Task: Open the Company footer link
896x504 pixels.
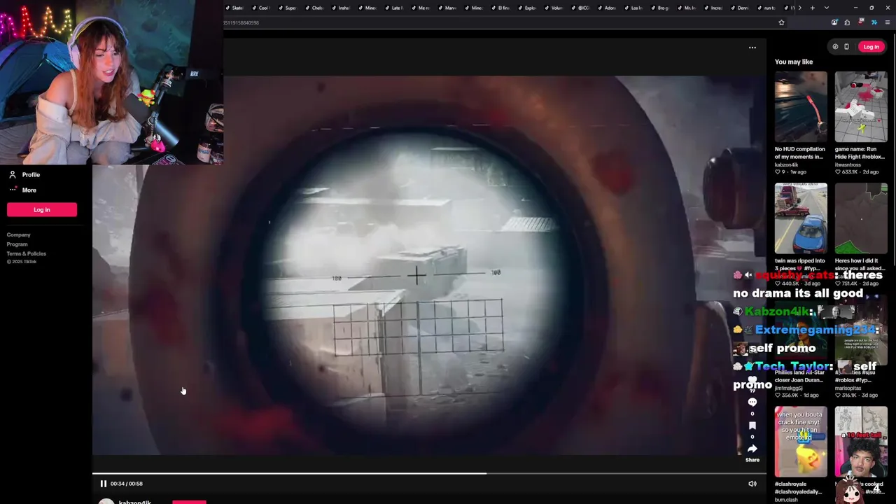Action: point(19,234)
